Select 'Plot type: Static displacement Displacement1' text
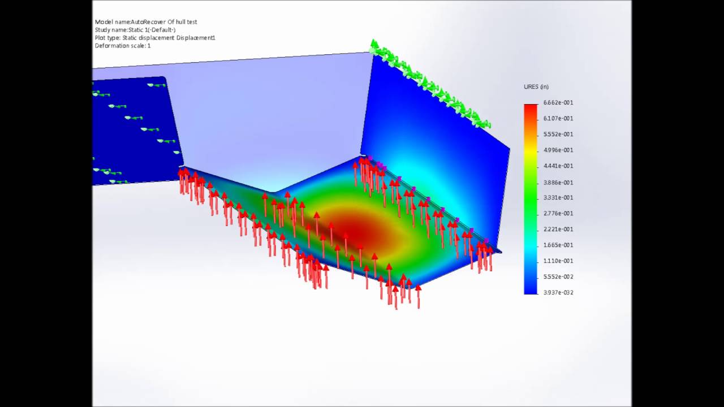724x407 pixels. coord(155,38)
